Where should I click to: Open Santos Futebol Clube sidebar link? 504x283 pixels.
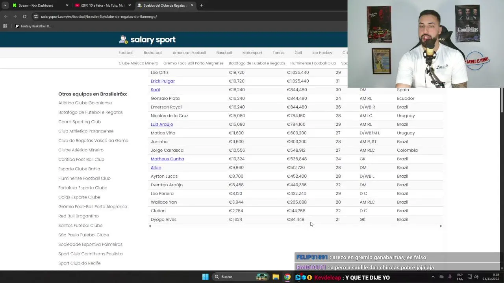pyautogui.click(x=80, y=226)
